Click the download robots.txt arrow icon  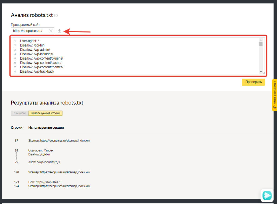(x=59, y=31)
